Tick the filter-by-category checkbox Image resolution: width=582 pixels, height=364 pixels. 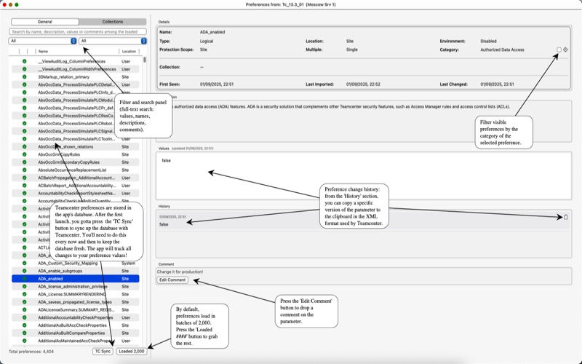pos(559,50)
